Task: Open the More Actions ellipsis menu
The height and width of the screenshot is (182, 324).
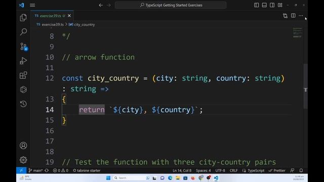Action: [301, 16]
